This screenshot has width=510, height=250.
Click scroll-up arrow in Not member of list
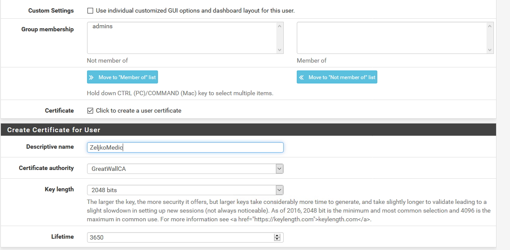coord(280,26)
